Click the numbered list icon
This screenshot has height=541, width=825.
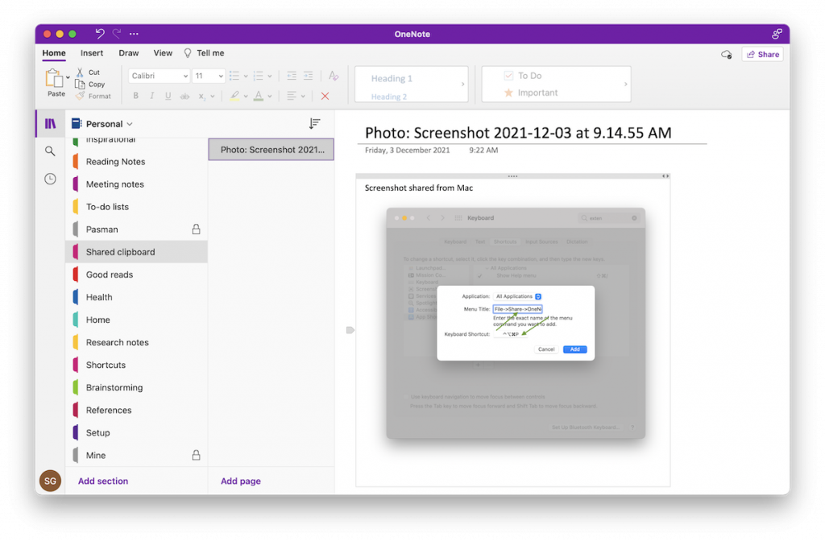pyautogui.click(x=259, y=76)
